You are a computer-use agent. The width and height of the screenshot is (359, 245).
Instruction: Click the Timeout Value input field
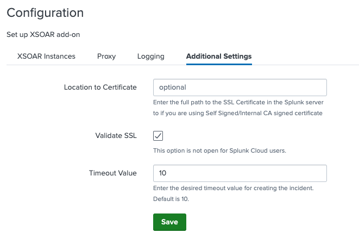tap(240, 173)
